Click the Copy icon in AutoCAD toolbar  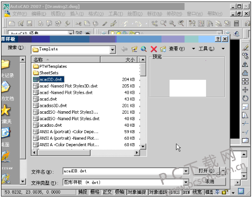coord(87,23)
